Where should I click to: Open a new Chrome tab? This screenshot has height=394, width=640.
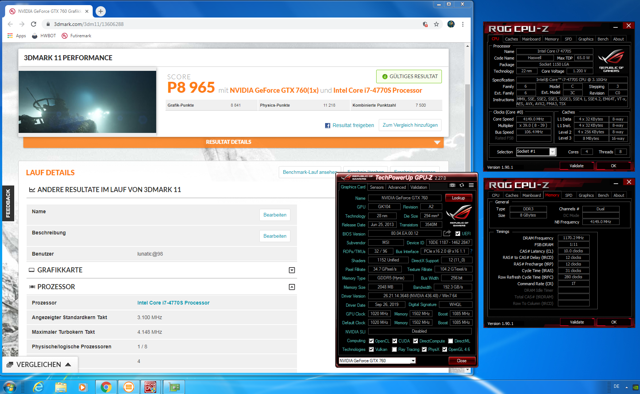(101, 11)
